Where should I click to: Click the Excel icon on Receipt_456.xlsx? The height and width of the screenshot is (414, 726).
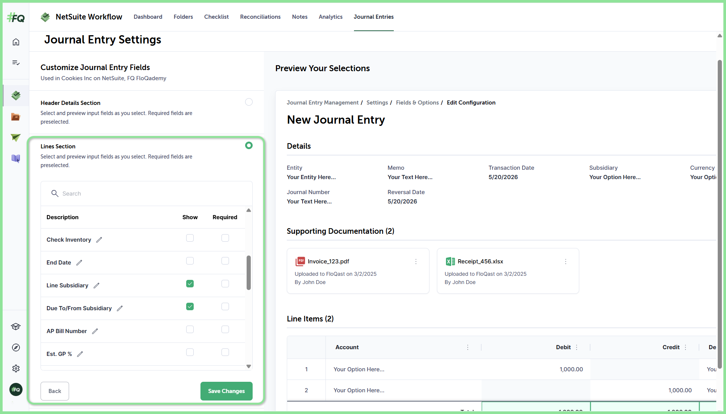pos(450,261)
